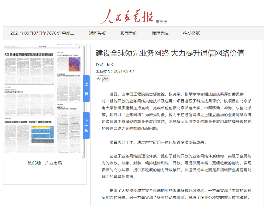Click 第05版：产业市场 page caption

45,163
